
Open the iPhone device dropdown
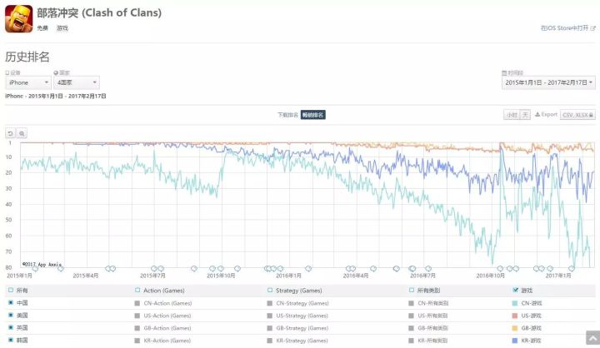click(28, 82)
